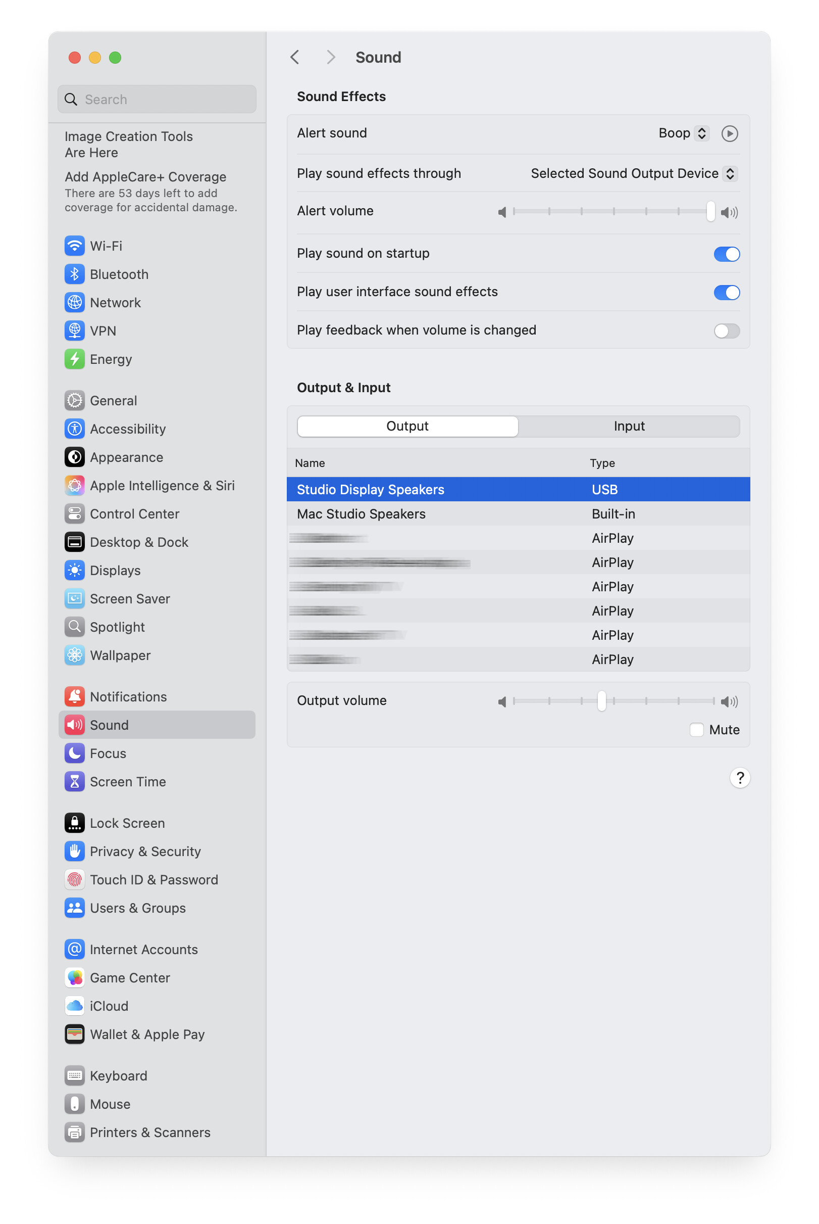This screenshot has width=819, height=1224.
Task: Open Keyboard settings
Action: 157,1075
